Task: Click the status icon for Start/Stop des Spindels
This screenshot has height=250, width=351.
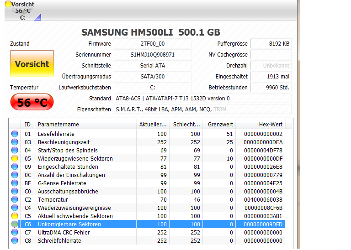Action: pos(15,150)
